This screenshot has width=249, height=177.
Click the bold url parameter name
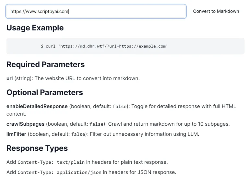[9, 78]
